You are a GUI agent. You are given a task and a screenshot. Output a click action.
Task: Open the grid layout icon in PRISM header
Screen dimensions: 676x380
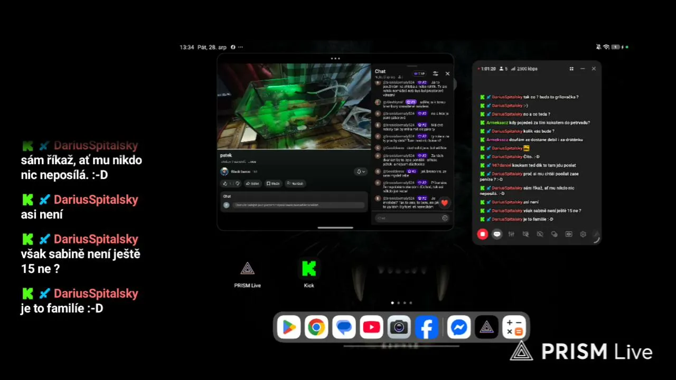point(571,69)
